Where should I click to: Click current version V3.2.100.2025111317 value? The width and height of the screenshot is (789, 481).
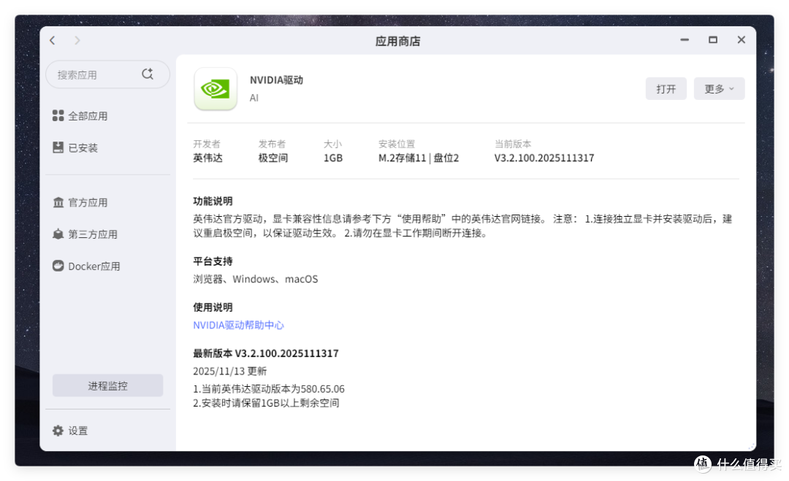(x=544, y=158)
